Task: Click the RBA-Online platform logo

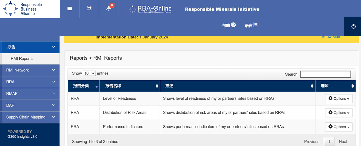Action: [150, 9]
